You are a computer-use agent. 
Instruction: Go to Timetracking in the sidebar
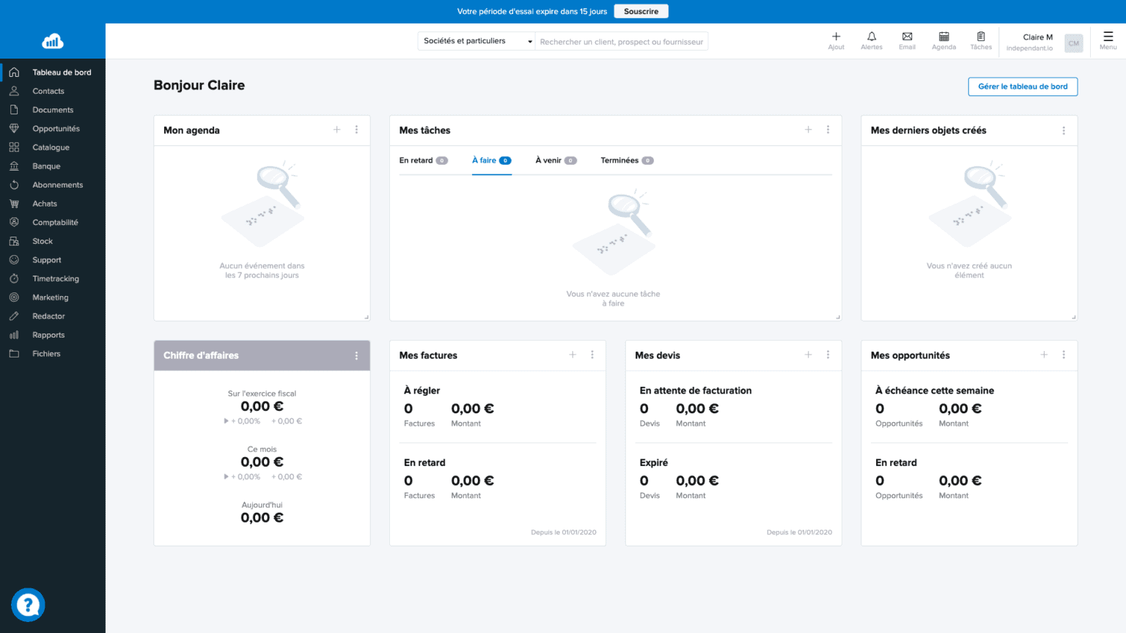click(x=56, y=278)
